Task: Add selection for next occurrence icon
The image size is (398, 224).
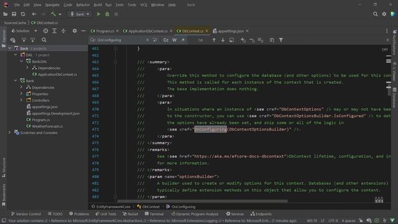Action: pos(243,40)
